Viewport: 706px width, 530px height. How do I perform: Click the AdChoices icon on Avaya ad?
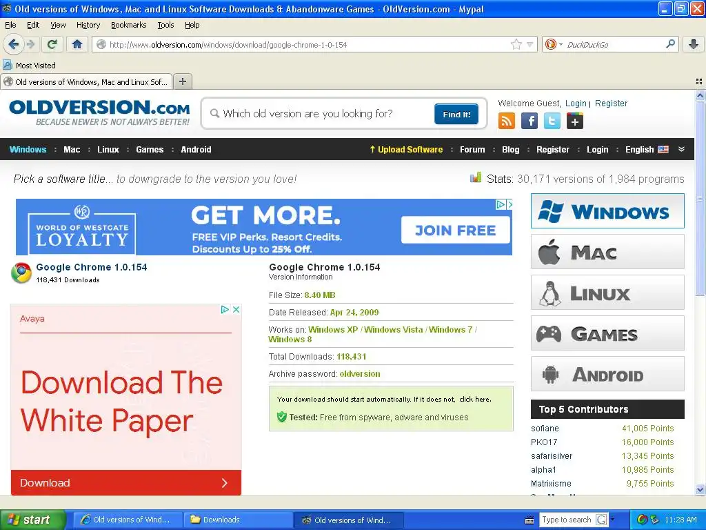(x=225, y=310)
